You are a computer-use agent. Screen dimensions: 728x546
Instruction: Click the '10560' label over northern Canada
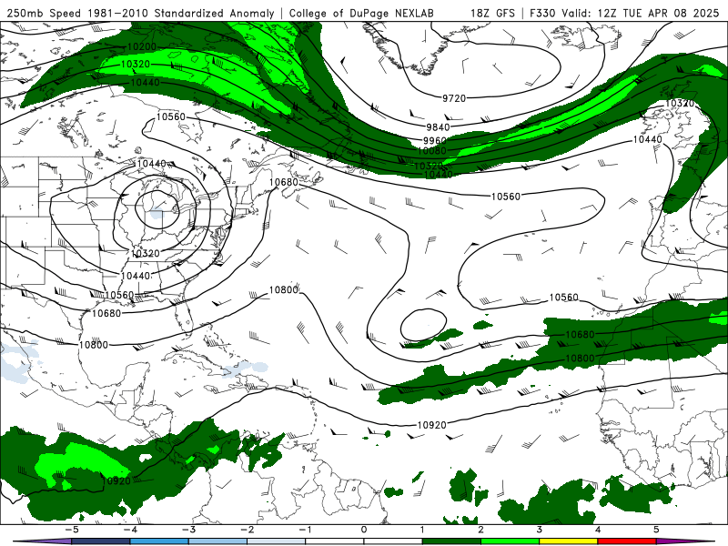[171, 116]
